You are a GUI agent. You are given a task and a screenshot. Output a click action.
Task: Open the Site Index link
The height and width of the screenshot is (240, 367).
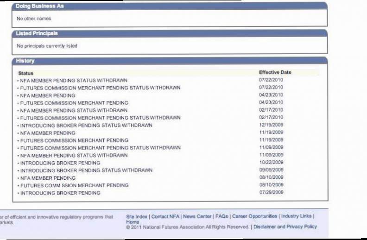tap(137, 217)
